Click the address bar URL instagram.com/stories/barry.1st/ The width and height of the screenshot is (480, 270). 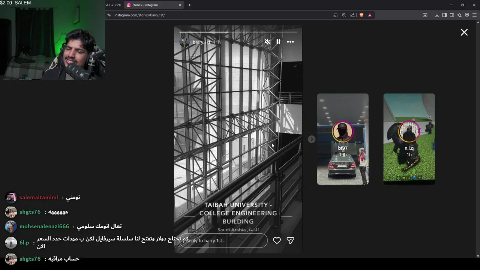(x=139, y=15)
